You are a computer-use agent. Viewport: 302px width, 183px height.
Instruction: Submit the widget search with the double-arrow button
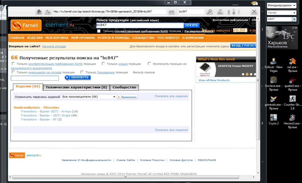(x=294, y=19)
